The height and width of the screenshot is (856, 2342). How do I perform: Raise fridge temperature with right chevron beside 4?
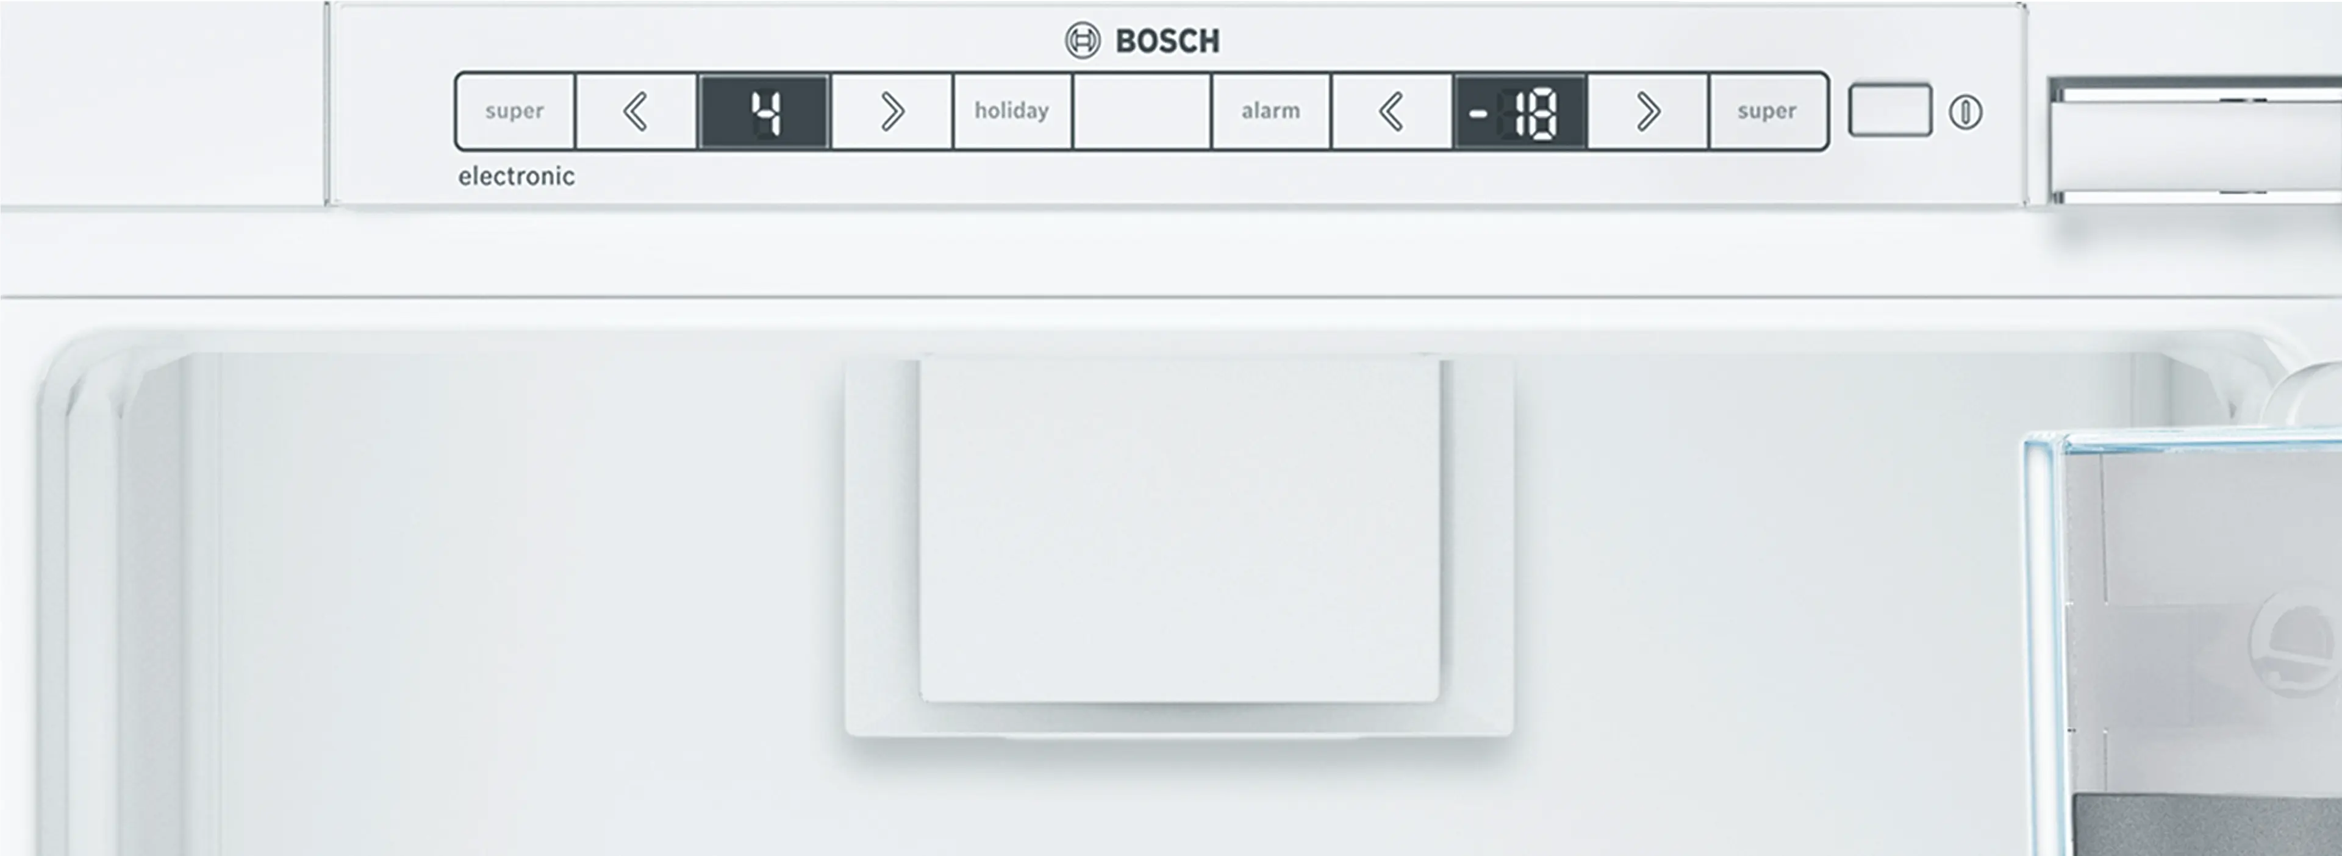[892, 111]
